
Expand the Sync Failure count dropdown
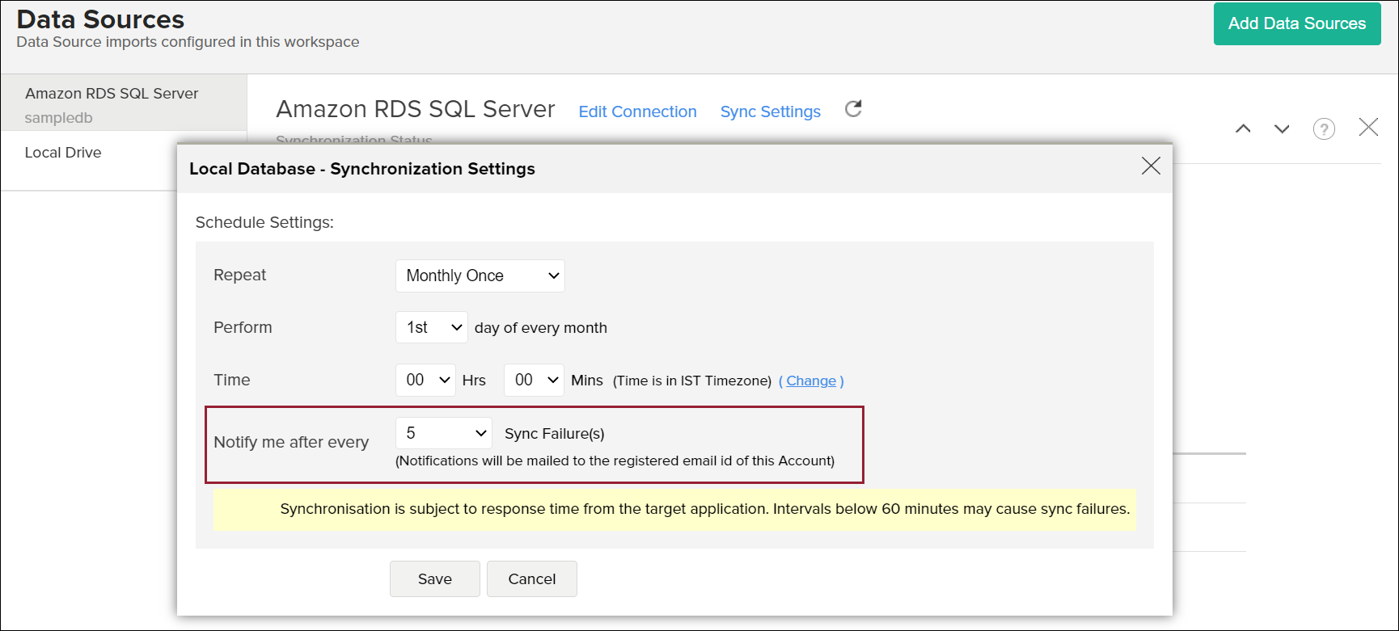pyautogui.click(x=444, y=433)
